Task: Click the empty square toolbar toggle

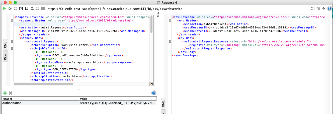Action: pos(27,8)
